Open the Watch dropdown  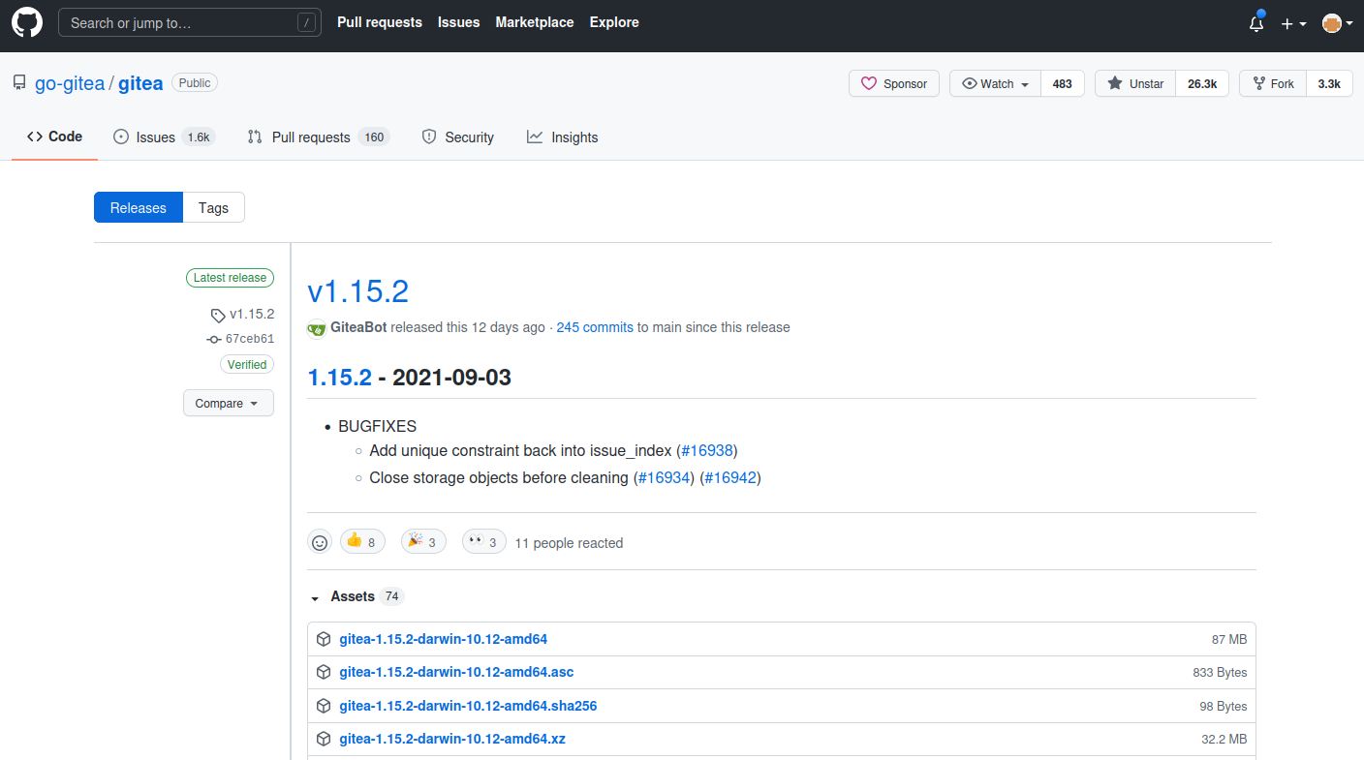tap(994, 83)
